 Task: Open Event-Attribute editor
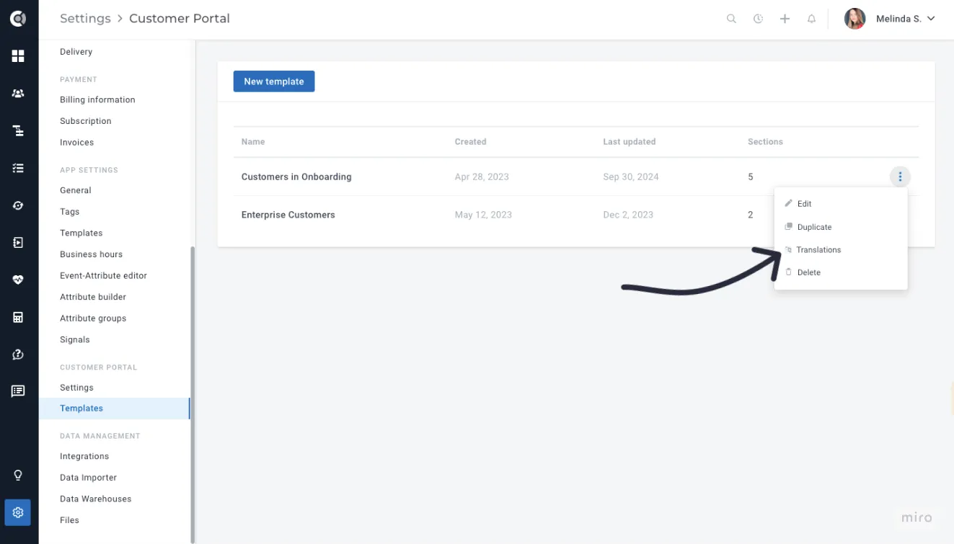point(104,276)
